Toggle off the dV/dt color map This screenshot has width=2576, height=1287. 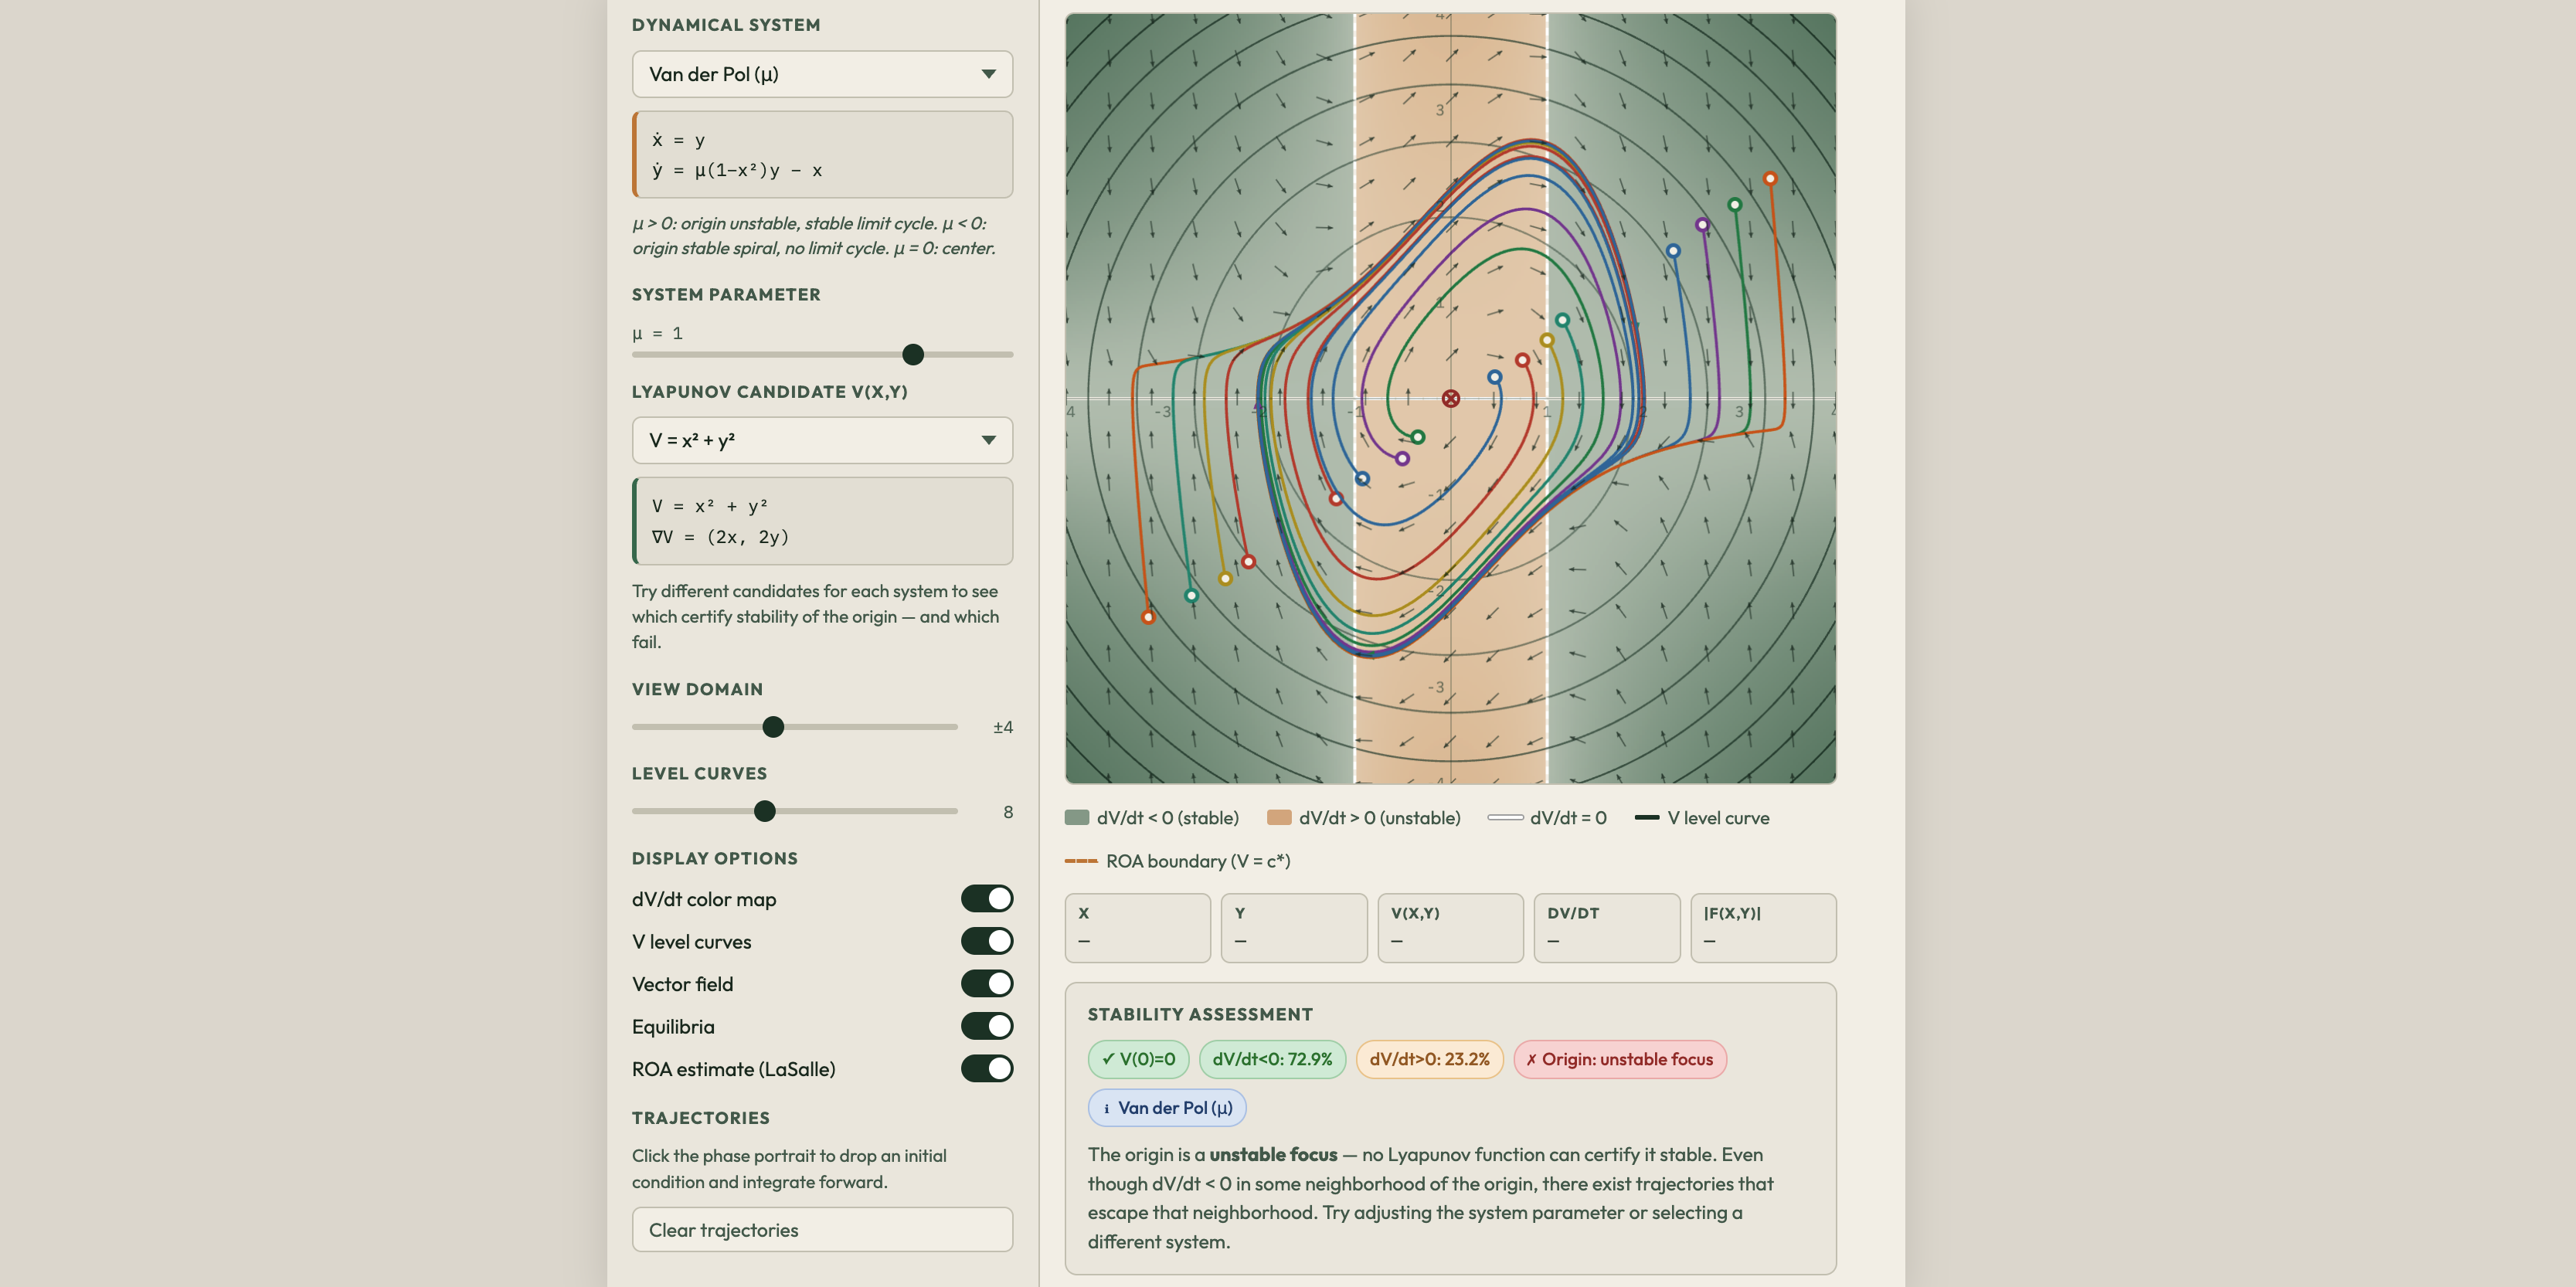[x=987, y=898]
